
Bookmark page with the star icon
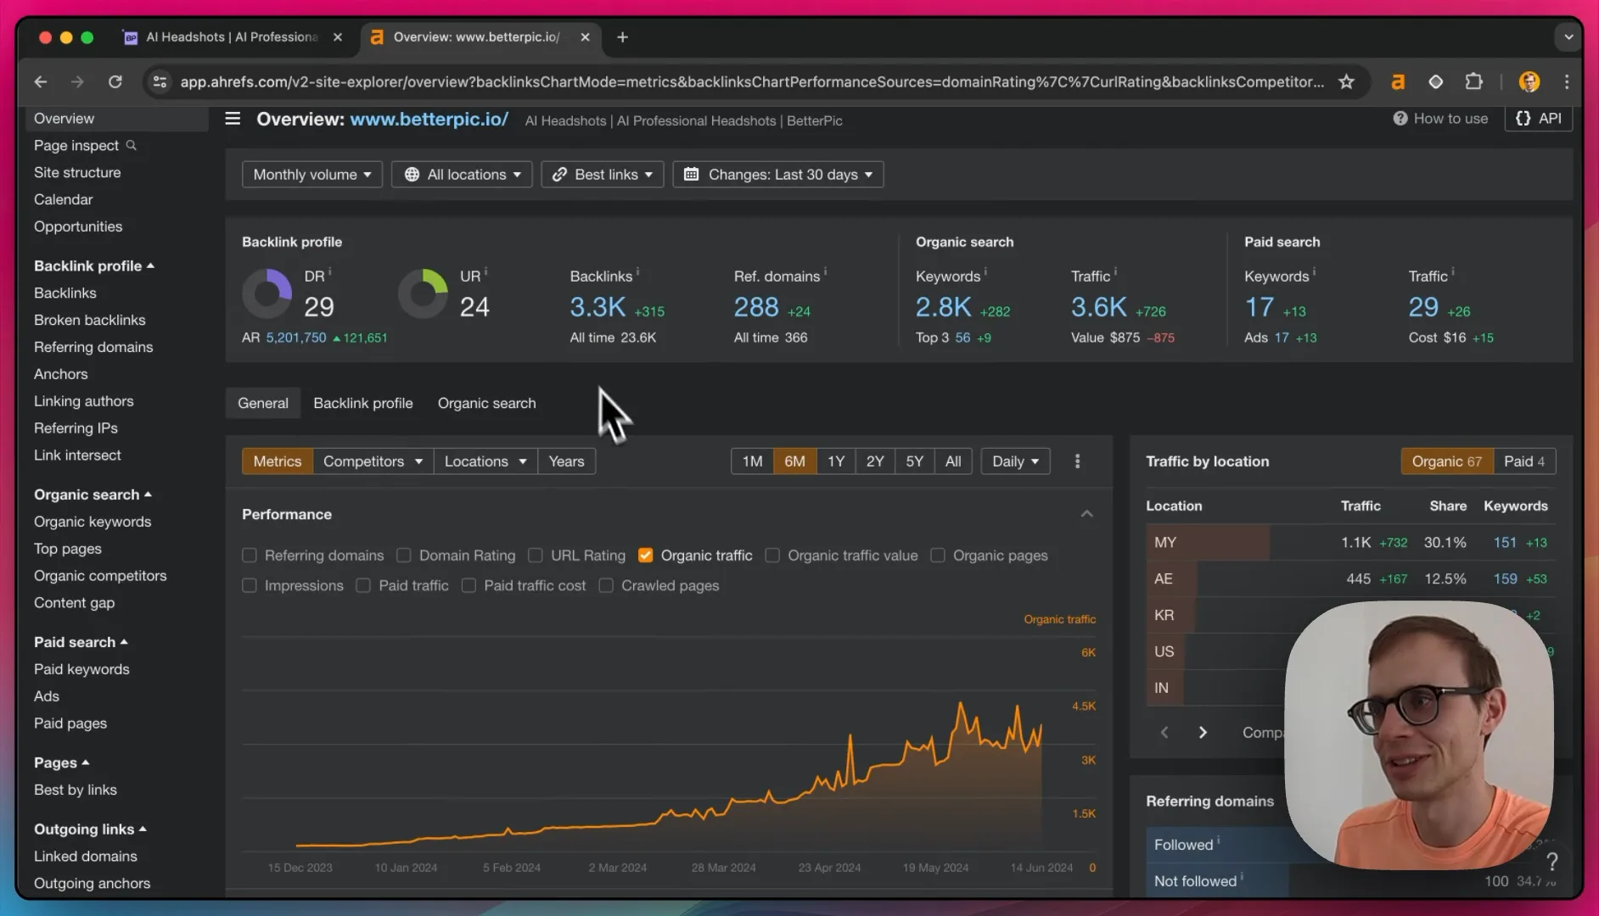[x=1346, y=81]
